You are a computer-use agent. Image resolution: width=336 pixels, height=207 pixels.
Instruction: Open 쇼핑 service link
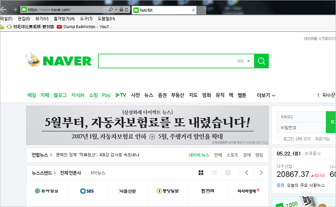93,95
